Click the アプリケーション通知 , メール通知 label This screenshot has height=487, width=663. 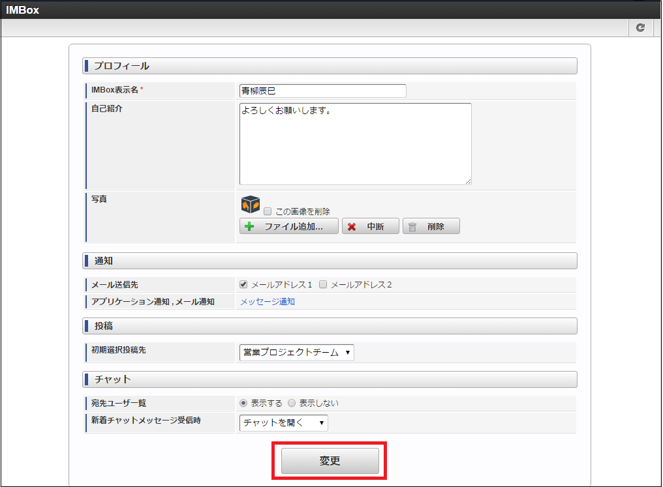pyautogui.click(x=153, y=302)
